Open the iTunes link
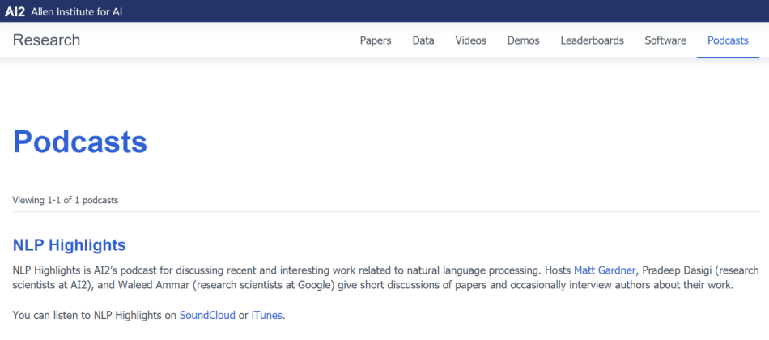Screen dimensions: 769x340 267,316
